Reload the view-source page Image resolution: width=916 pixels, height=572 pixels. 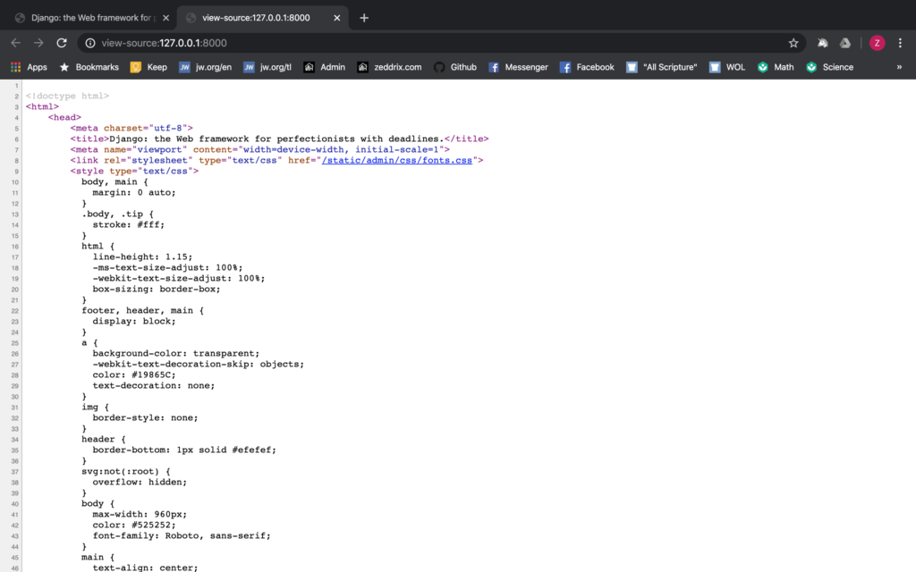click(62, 43)
